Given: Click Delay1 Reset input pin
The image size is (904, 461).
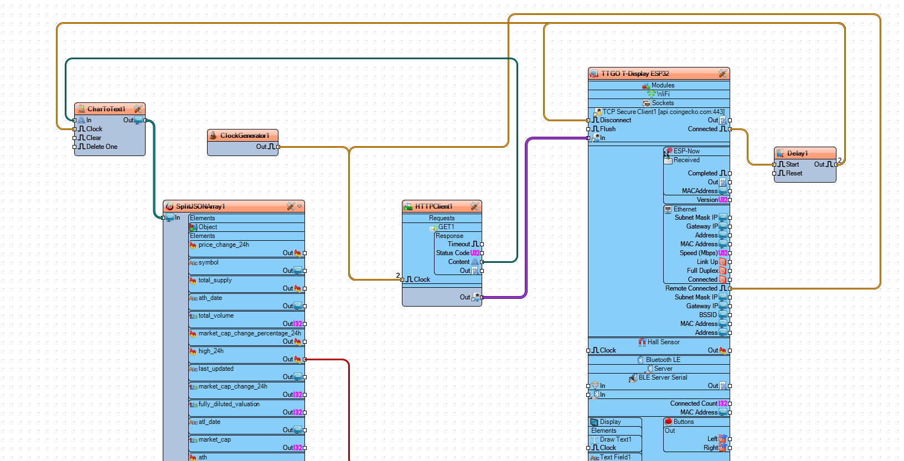Looking at the screenshot, I should [774, 173].
